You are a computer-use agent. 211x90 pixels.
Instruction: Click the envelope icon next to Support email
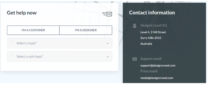click(x=135, y=59)
